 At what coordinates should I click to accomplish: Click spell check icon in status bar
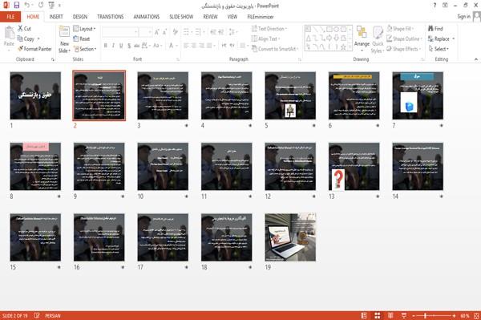pyautogui.click(x=37, y=315)
